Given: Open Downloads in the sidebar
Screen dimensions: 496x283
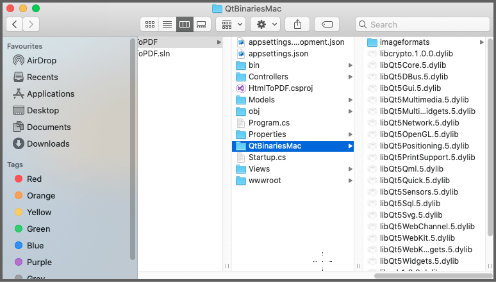Looking at the screenshot, I should click(x=41, y=143).
